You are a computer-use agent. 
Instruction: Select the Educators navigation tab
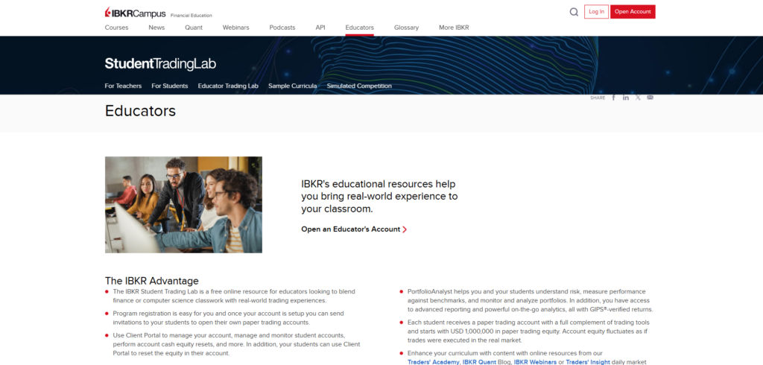click(360, 28)
